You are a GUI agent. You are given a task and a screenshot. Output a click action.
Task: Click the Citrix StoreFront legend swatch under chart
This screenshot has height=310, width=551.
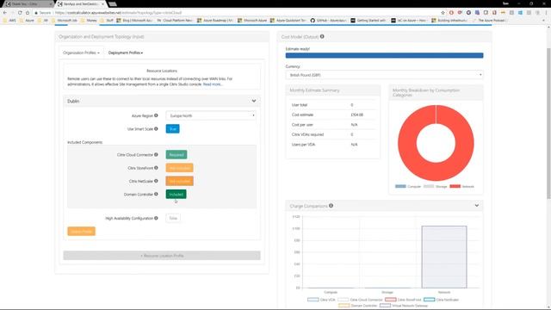pyautogui.click(x=390, y=300)
